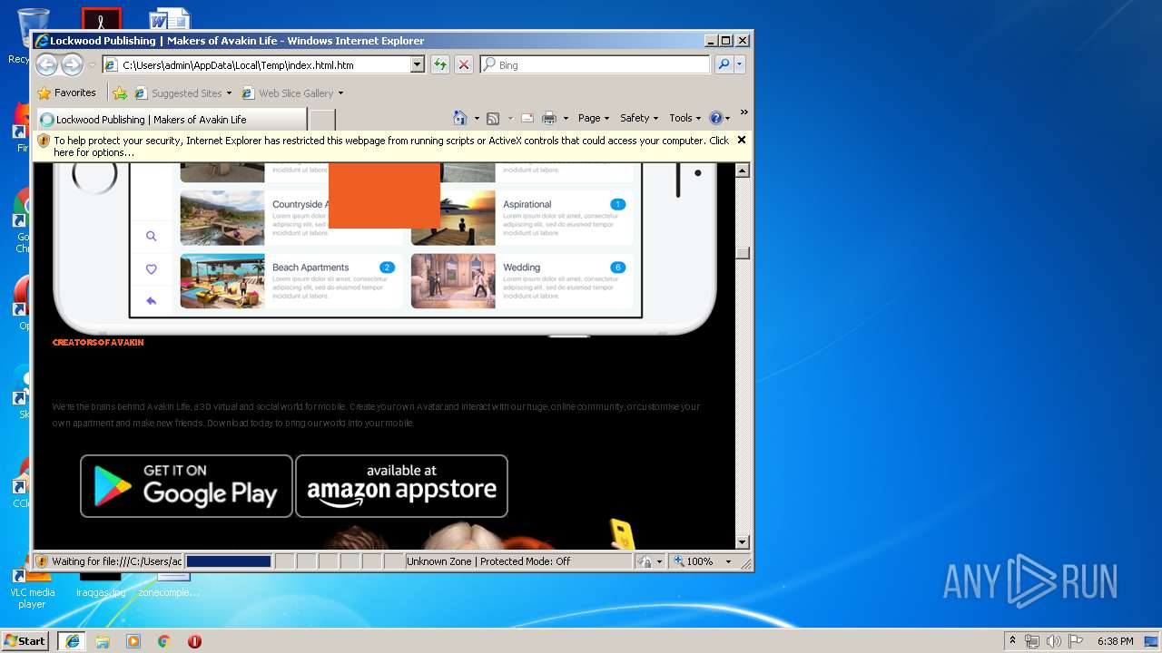Open the Windows Media Player taskbar icon

pyautogui.click(x=133, y=641)
